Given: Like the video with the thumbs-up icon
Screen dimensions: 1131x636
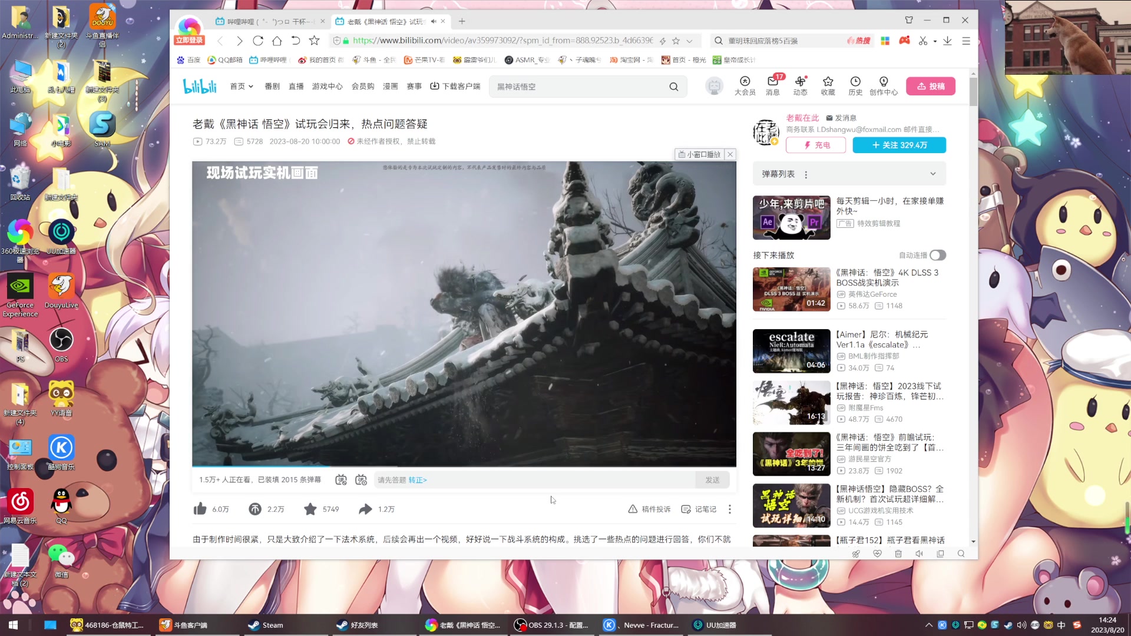Looking at the screenshot, I should 200,509.
